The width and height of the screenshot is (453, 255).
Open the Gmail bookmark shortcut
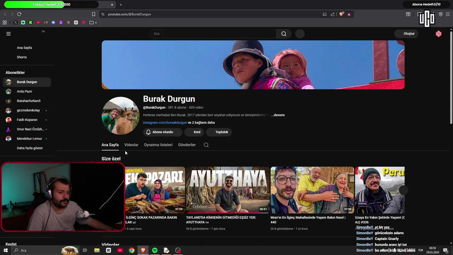coord(46,22)
